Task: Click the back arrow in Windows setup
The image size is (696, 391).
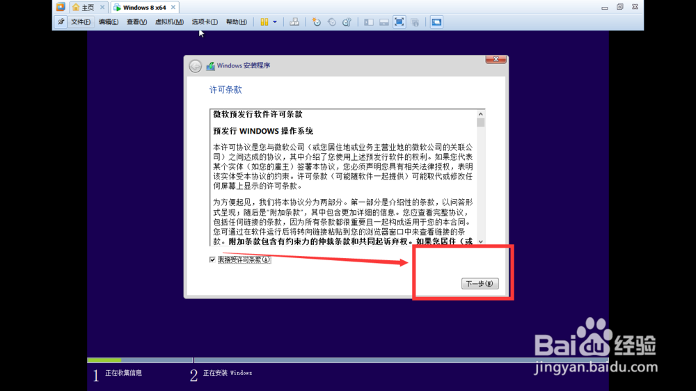Action: pyautogui.click(x=196, y=66)
